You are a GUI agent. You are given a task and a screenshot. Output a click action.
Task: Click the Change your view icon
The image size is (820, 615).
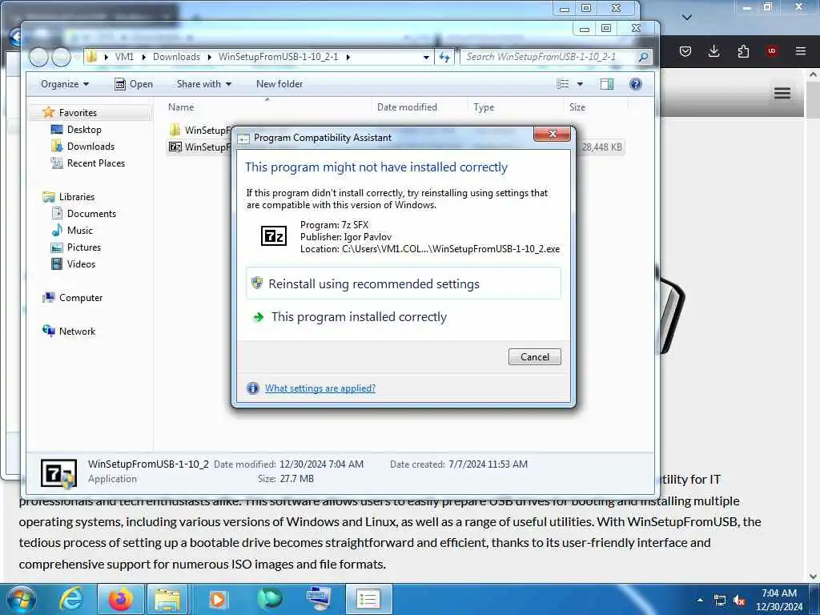click(x=563, y=84)
